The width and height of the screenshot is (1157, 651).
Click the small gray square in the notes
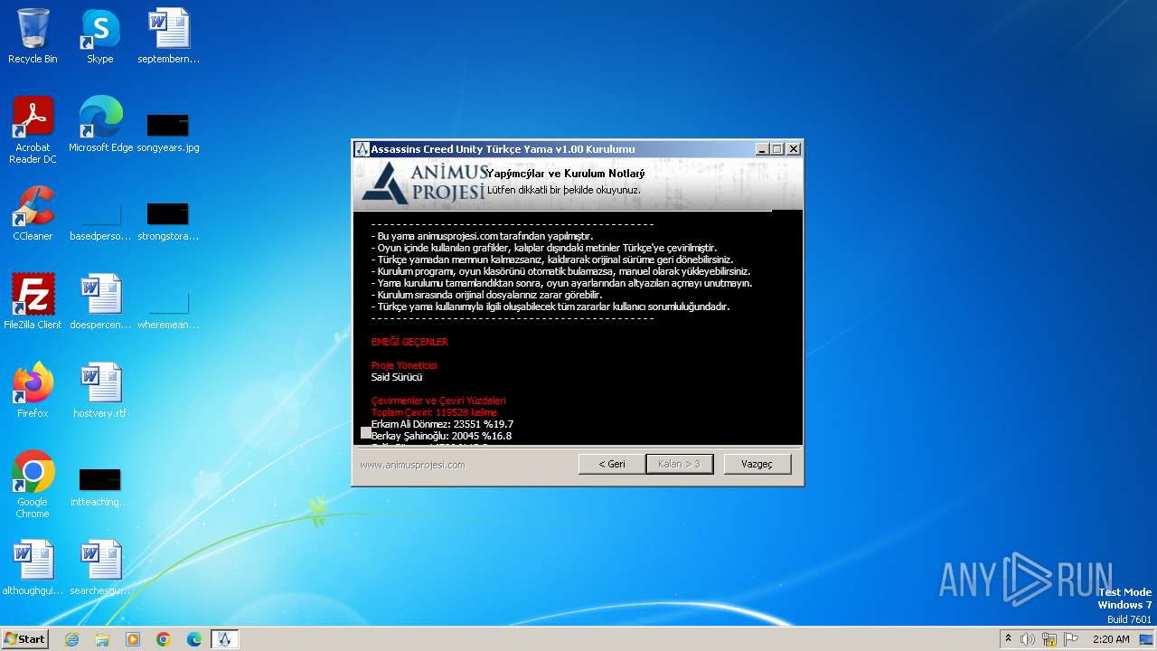point(366,432)
